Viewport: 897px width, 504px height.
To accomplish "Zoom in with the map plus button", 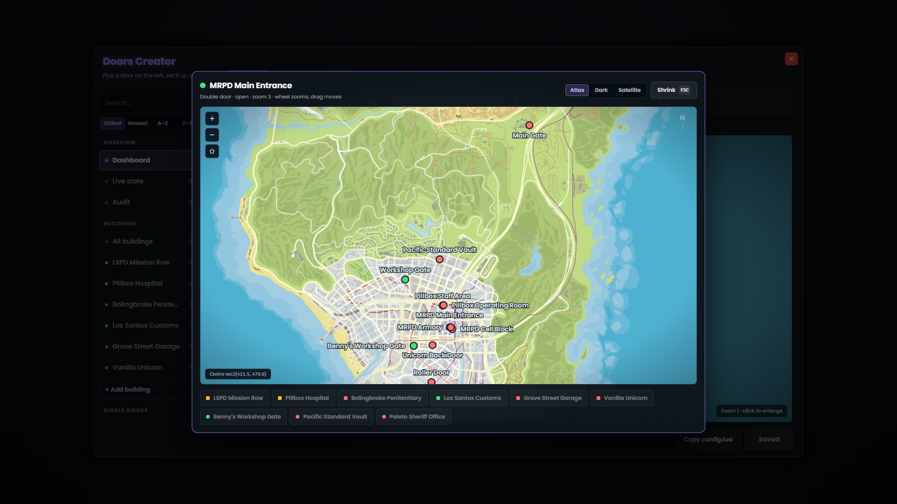I will 212,119.
